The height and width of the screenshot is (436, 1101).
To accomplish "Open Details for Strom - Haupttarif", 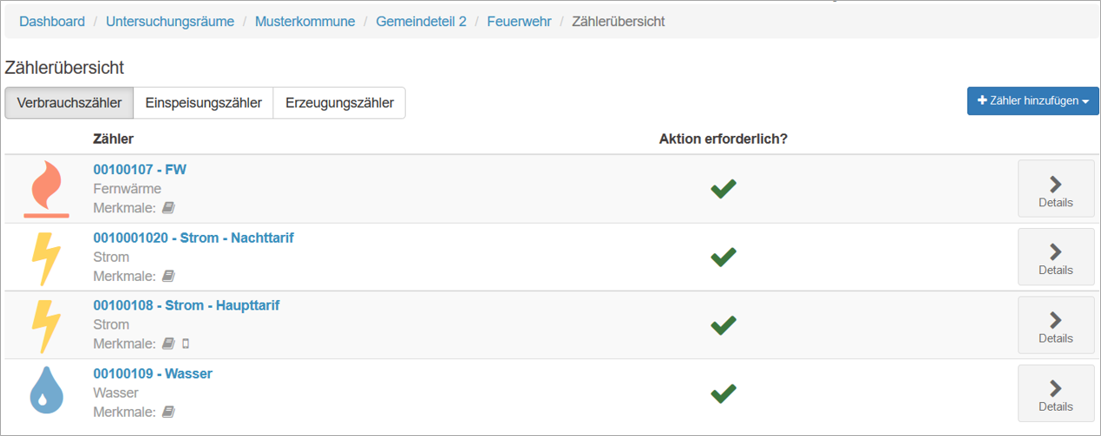I will click(1056, 325).
